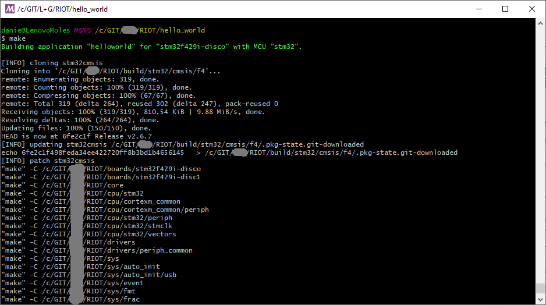546x305 pixels.
Task: Click the green "Building application" output line
Action: (151, 47)
